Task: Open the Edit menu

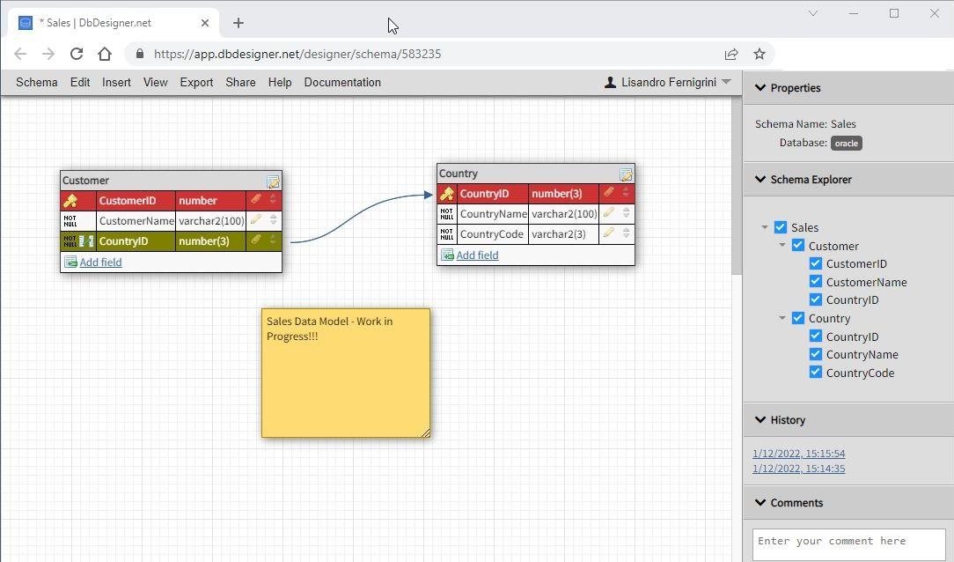Action: coord(80,82)
